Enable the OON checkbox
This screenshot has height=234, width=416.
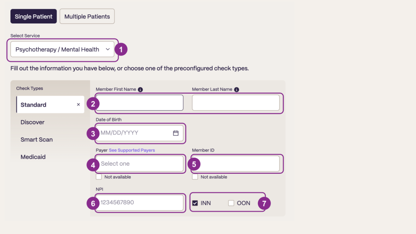[231, 203]
